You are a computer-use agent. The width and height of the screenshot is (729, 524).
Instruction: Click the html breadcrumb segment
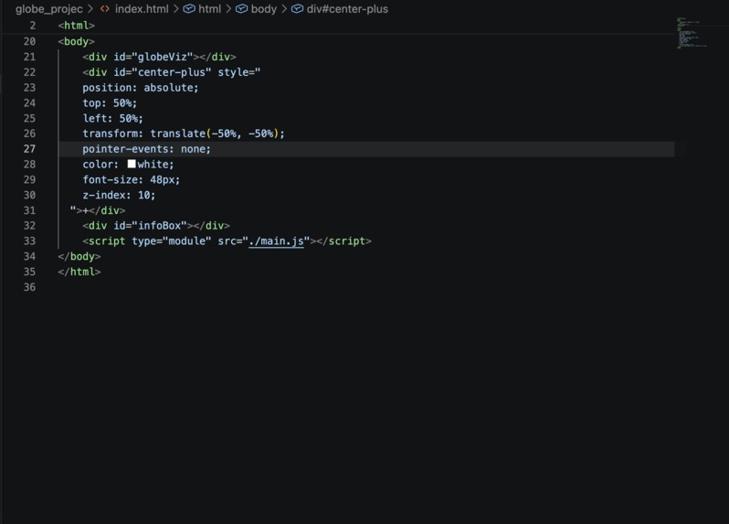(x=210, y=9)
